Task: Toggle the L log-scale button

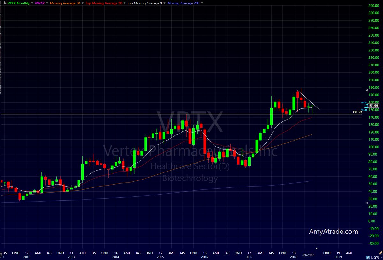Action: [372, 257]
